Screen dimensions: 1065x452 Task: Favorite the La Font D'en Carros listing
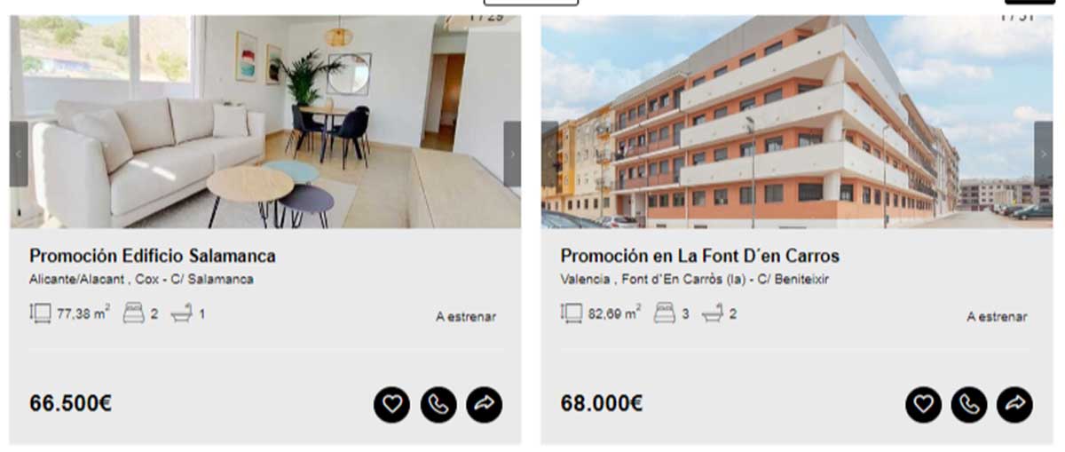(x=923, y=405)
